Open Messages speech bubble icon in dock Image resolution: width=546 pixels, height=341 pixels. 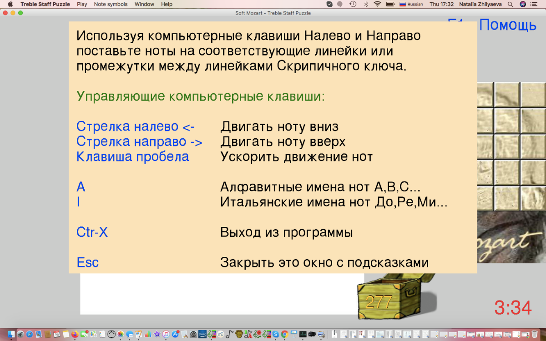130,335
